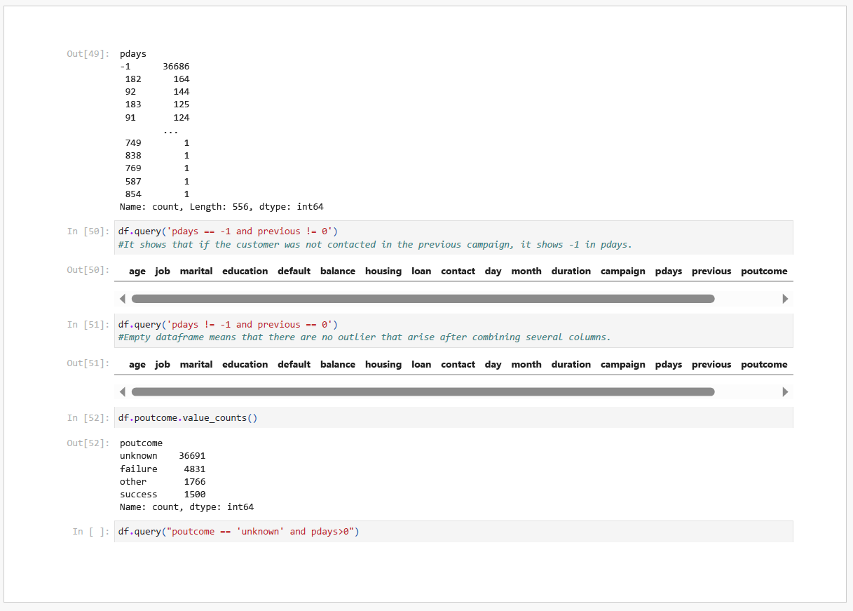
Task: Click the Out[50] horizontal scrollbar thumb
Action: pyautogui.click(x=423, y=299)
